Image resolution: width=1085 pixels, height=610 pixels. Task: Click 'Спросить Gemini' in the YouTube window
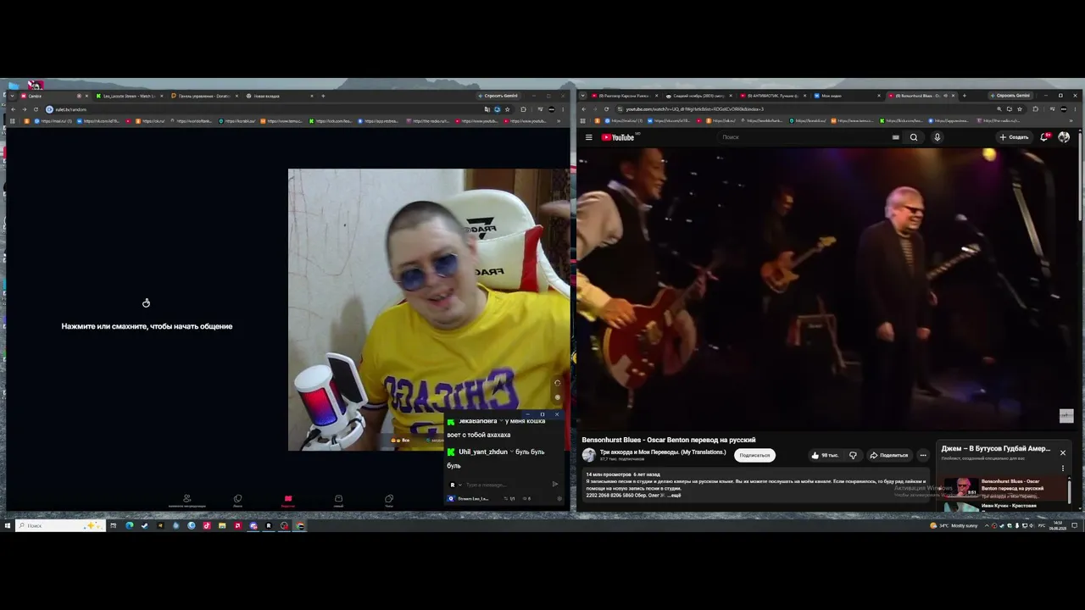point(1010,96)
